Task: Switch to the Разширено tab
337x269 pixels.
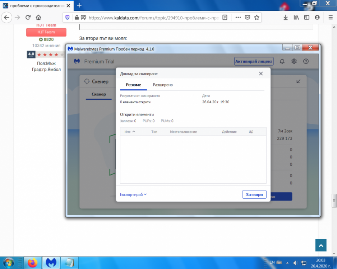Action: [163, 85]
